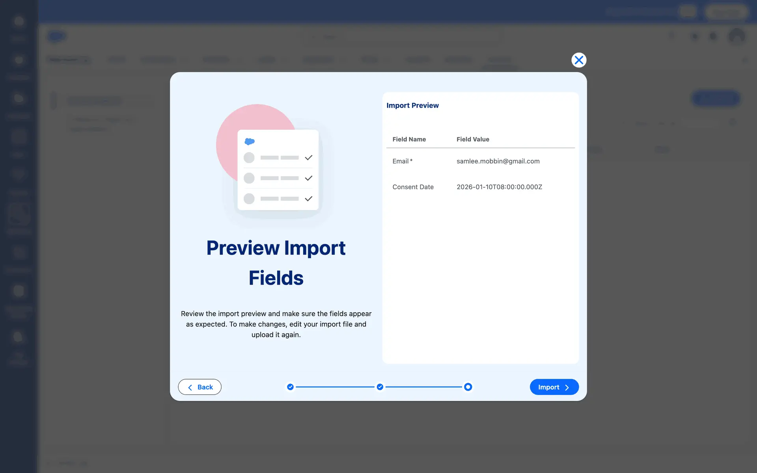
Task: Click the Import button's right chevron icon
Action: coord(567,387)
